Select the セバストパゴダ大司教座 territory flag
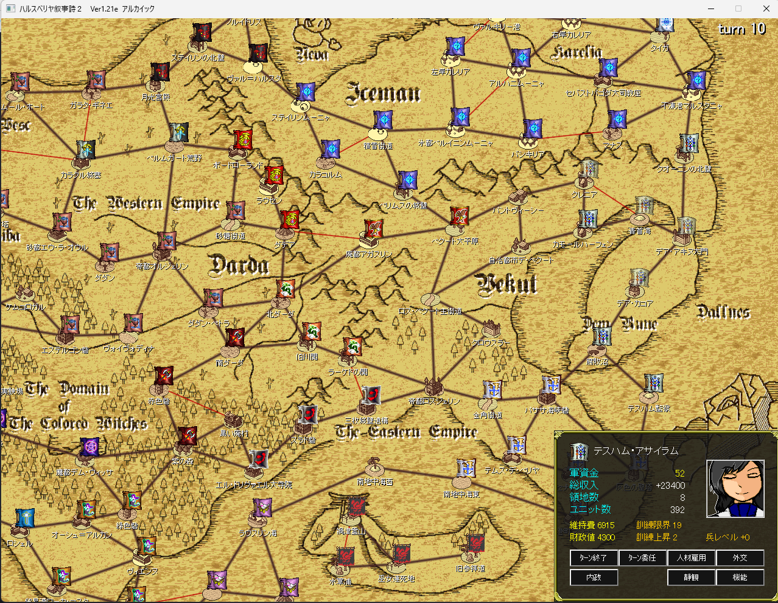 [x=608, y=68]
